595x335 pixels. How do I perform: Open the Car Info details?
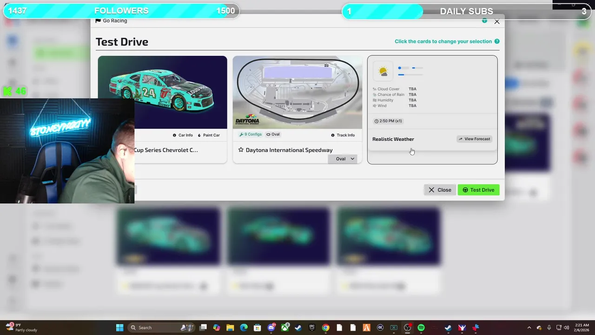pos(183,135)
